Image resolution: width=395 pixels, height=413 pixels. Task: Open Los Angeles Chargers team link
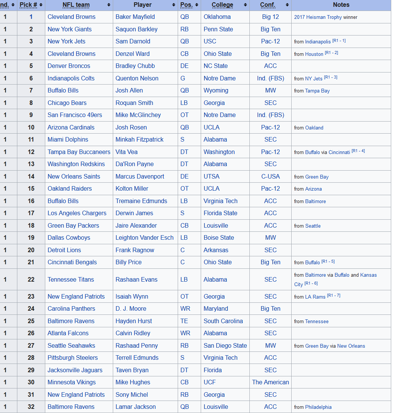77,213
